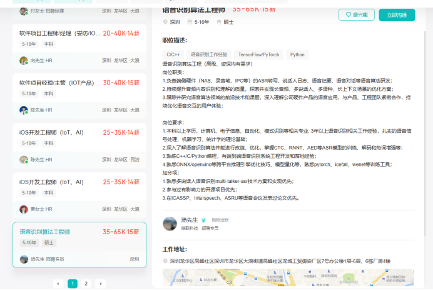Click the TensorFlow/PyTorch skill tag

pyautogui.click(x=258, y=54)
